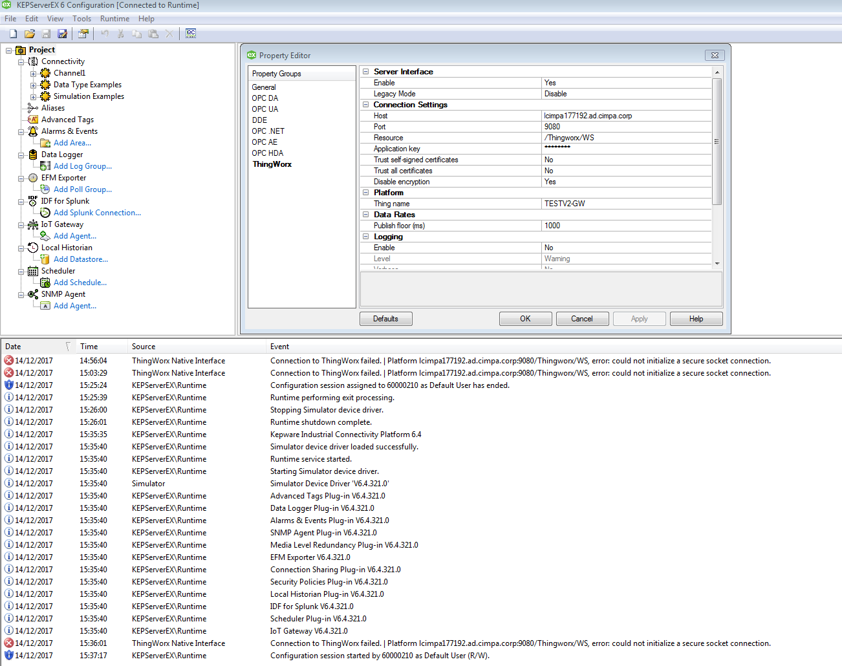This screenshot has width=842, height=666.
Task: Create a new project via toolbar icon
Action: [12, 33]
